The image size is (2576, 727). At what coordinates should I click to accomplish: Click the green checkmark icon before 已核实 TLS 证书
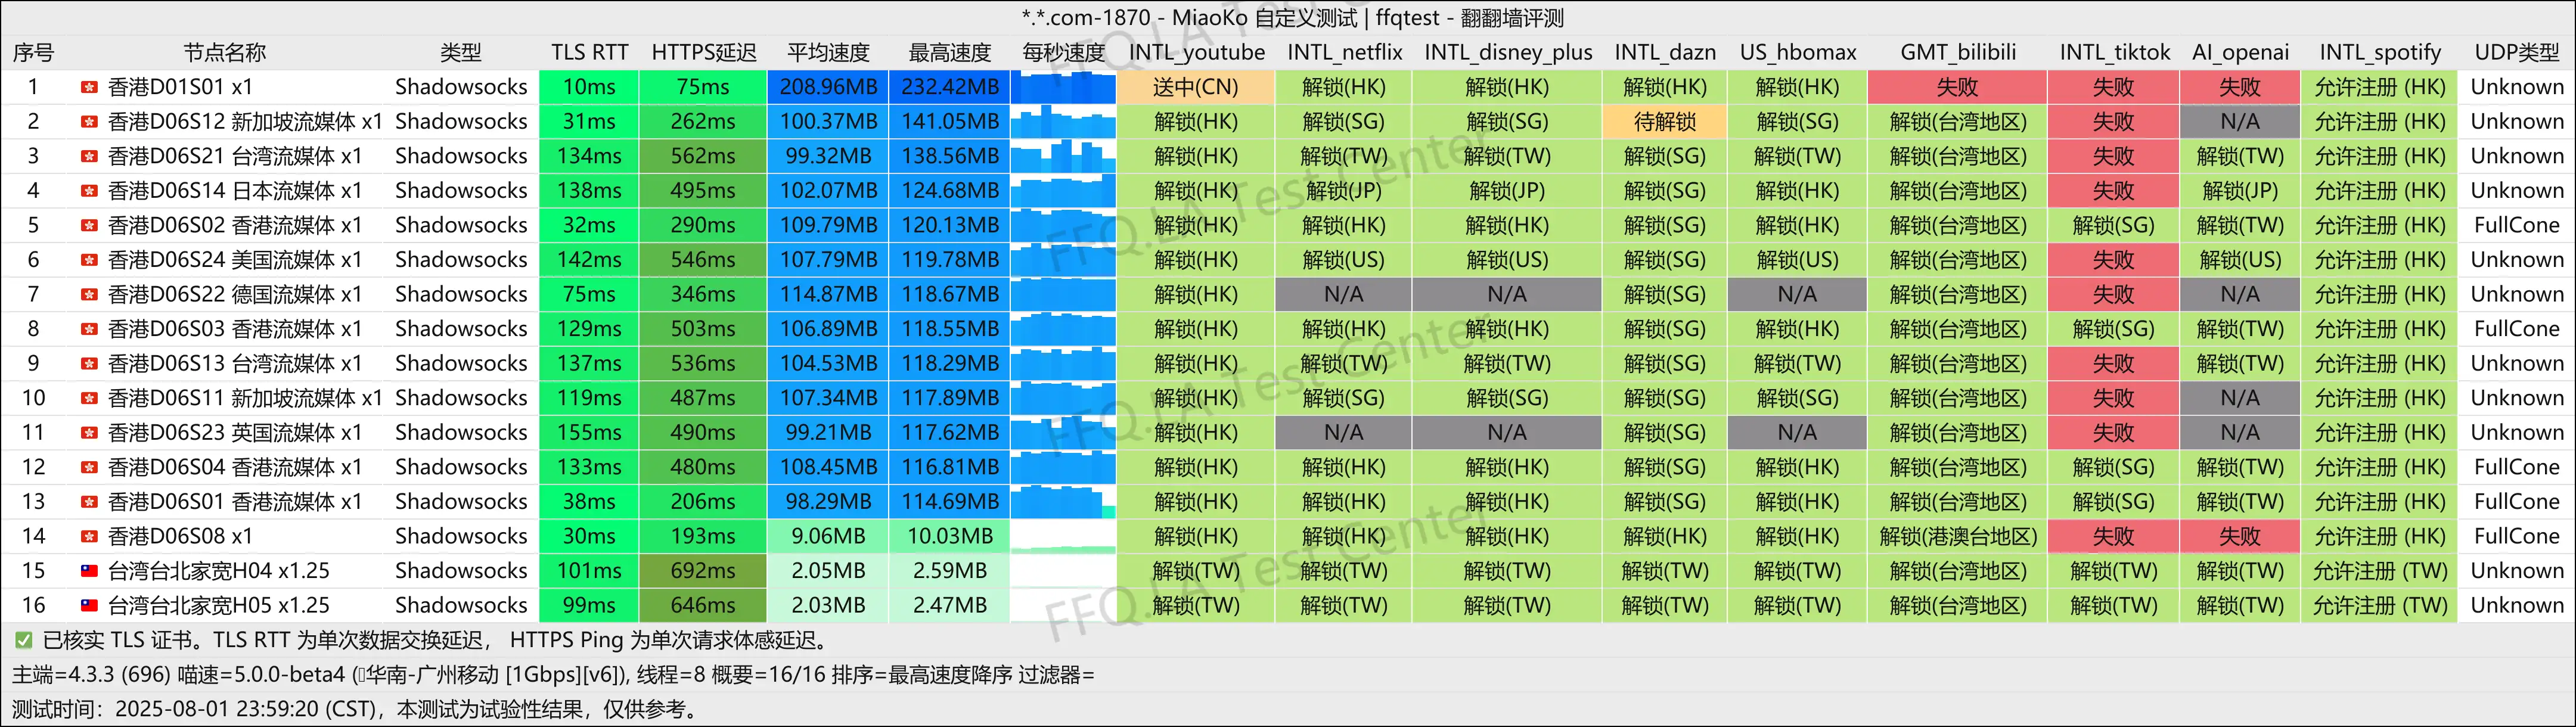23,640
